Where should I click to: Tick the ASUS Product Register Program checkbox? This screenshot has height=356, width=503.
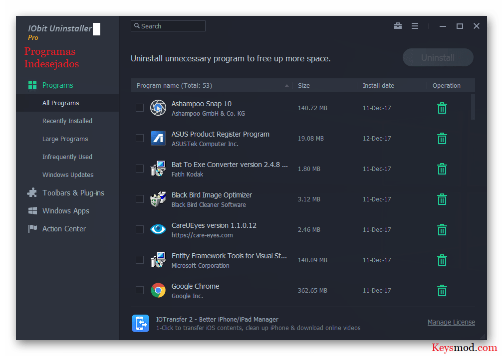point(140,138)
